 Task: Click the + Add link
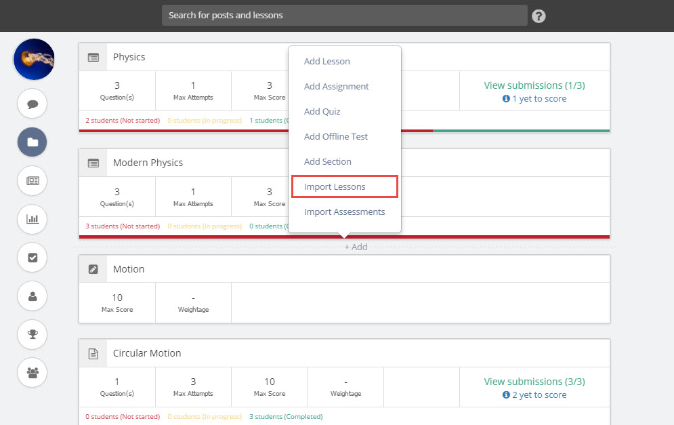pyautogui.click(x=356, y=247)
